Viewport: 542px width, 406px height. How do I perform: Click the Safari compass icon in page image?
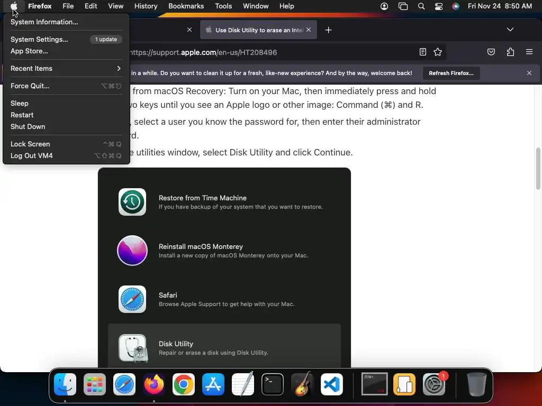[x=132, y=299]
